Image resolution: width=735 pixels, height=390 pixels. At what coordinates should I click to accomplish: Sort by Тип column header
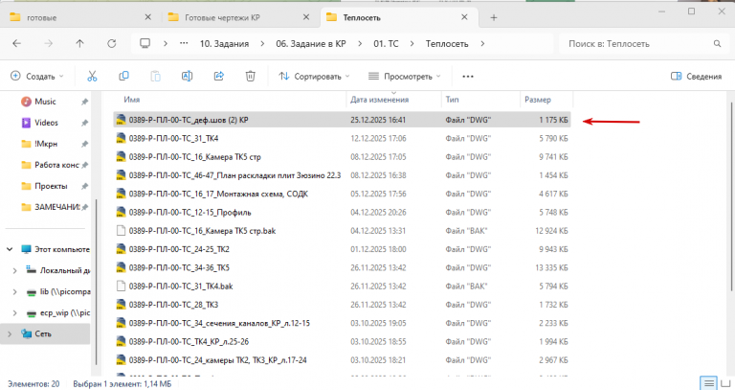452,100
